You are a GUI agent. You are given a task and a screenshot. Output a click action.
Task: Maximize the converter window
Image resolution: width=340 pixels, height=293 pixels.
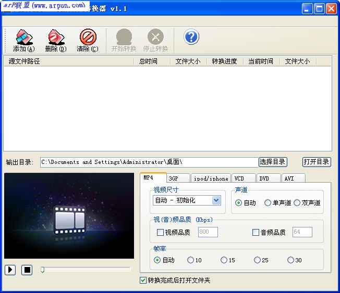(x=319, y=9)
